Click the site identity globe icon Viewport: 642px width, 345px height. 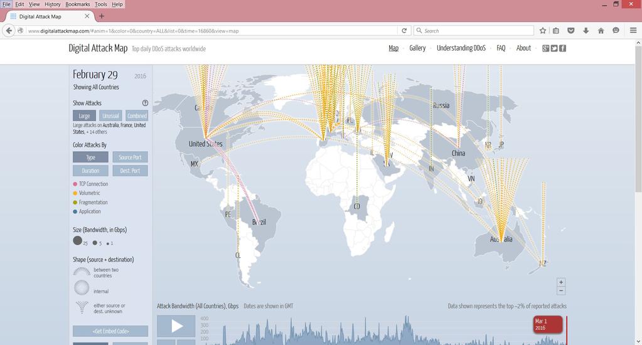(x=20, y=31)
